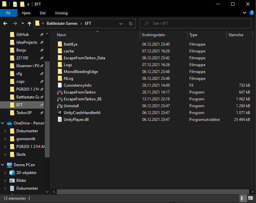
Task: Switch to large icons view in the status bar
Action: pos(250,198)
